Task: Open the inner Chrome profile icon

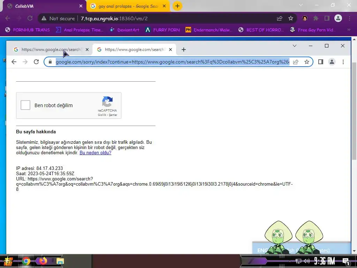Action: pyautogui.click(x=332, y=62)
